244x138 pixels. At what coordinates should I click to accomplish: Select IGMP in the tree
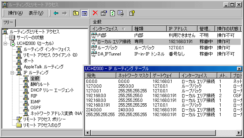(35, 102)
